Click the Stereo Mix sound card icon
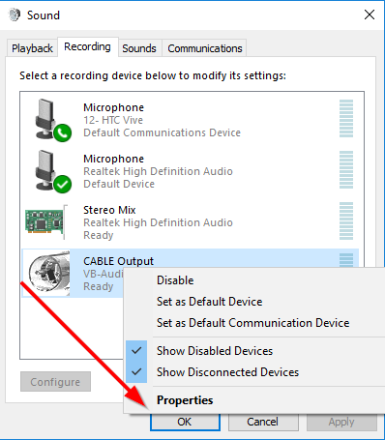 point(46,222)
